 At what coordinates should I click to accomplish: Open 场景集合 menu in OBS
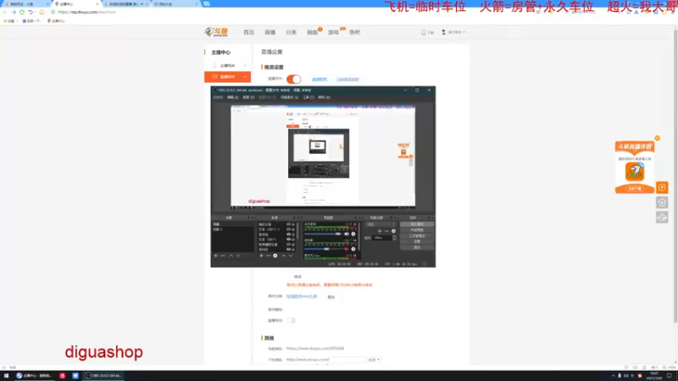(289, 97)
